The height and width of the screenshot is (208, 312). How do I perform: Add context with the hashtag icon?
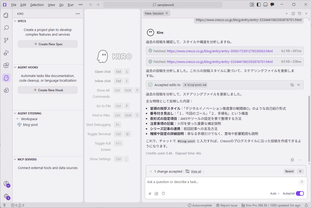click(149, 193)
